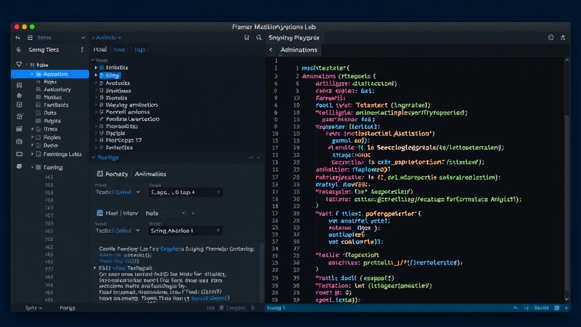The image size is (581, 327).
Task: Click the panel layout icon beside 'Sems'
Action: point(30,37)
